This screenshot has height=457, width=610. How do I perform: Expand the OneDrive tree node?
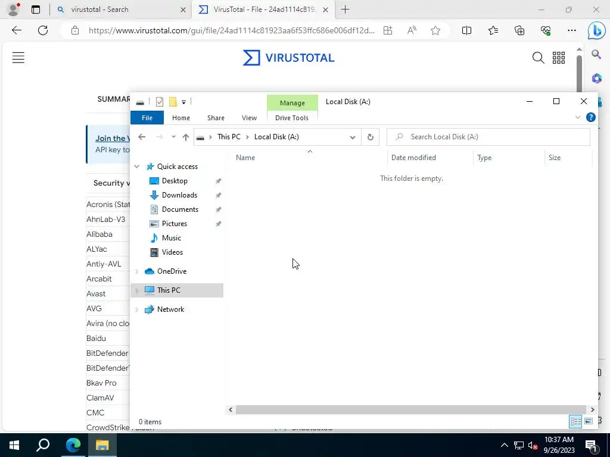(x=136, y=271)
